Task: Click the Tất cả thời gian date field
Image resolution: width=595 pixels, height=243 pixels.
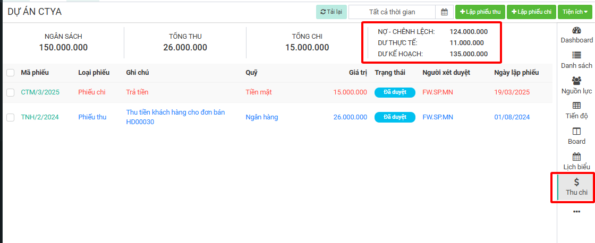Action: click(x=392, y=12)
